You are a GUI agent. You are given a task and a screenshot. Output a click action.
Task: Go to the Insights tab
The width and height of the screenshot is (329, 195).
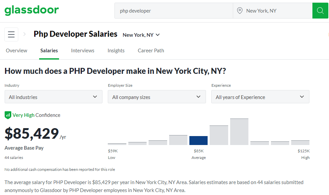[x=116, y=51]
